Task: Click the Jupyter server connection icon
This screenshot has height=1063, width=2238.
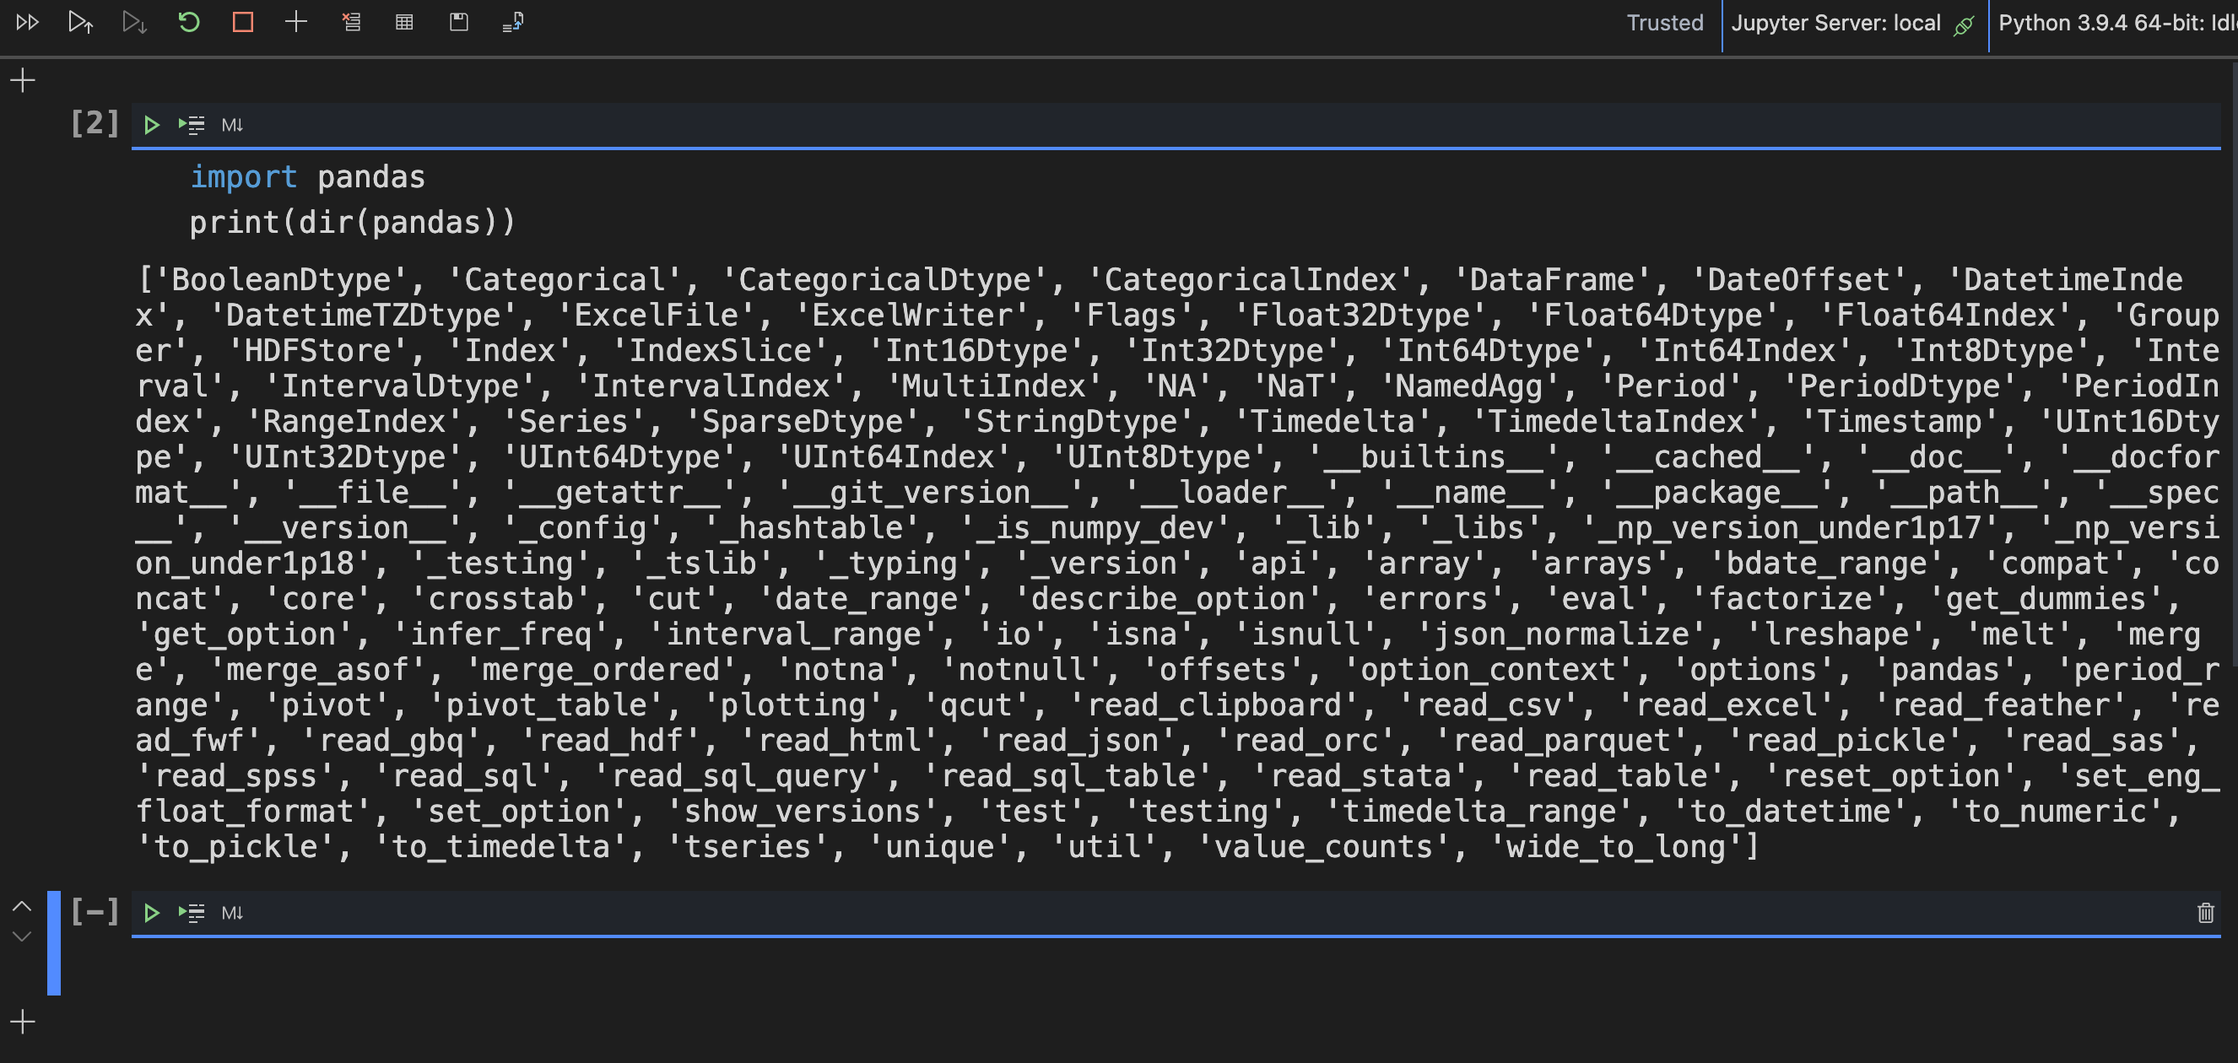Action: [1964, 25]
